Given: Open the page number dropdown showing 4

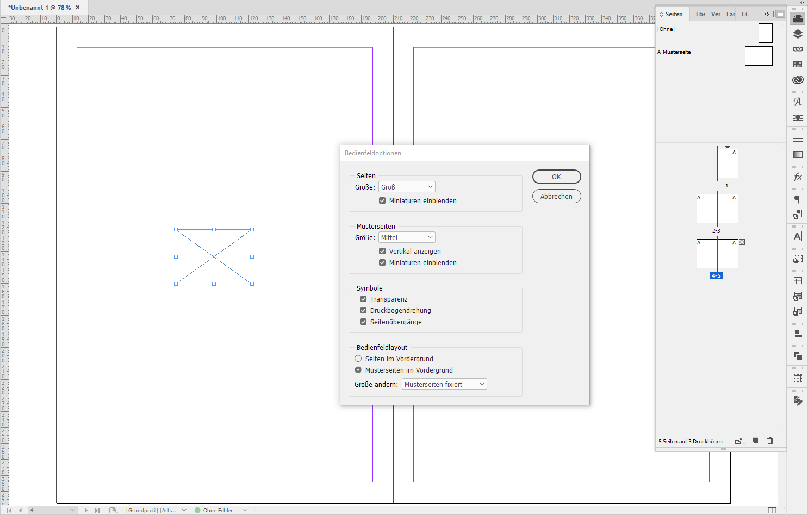Looking at the screenshot, I should [x=72, y=510].
